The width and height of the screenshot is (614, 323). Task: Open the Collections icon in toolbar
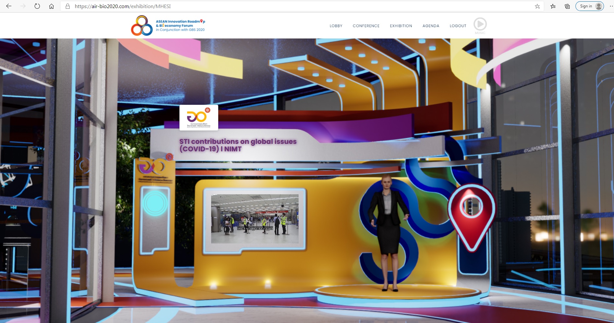[567, 6]
